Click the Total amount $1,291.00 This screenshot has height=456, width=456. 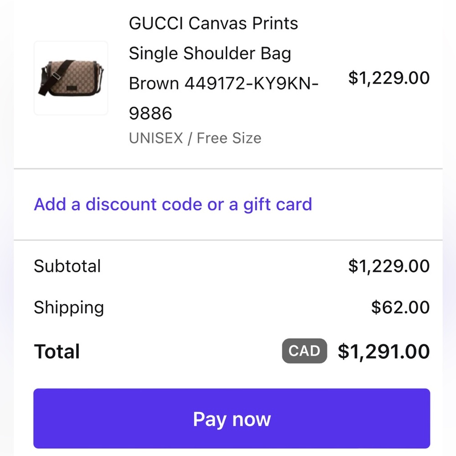click(383, 351)
